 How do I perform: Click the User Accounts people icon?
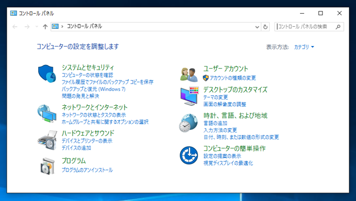[189, 75]
